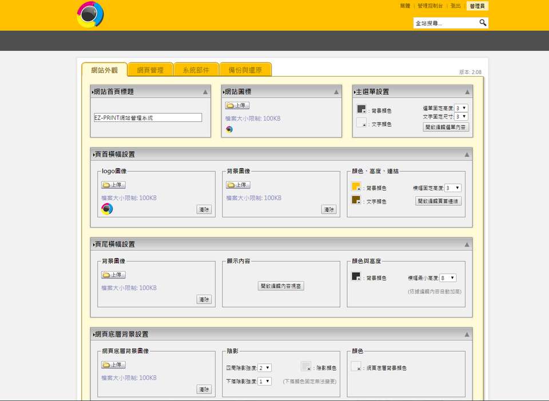Open the 選單固定高度 dropdown
The height and width of the screenshot is (401, 549).
(462, 108)
